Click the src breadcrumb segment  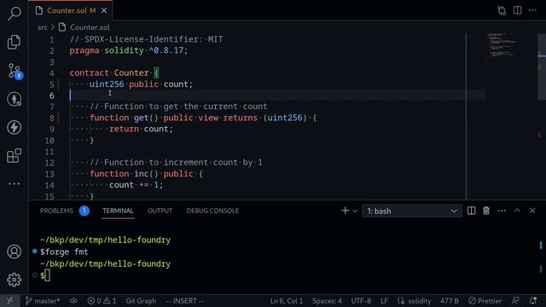click(43, 27)
